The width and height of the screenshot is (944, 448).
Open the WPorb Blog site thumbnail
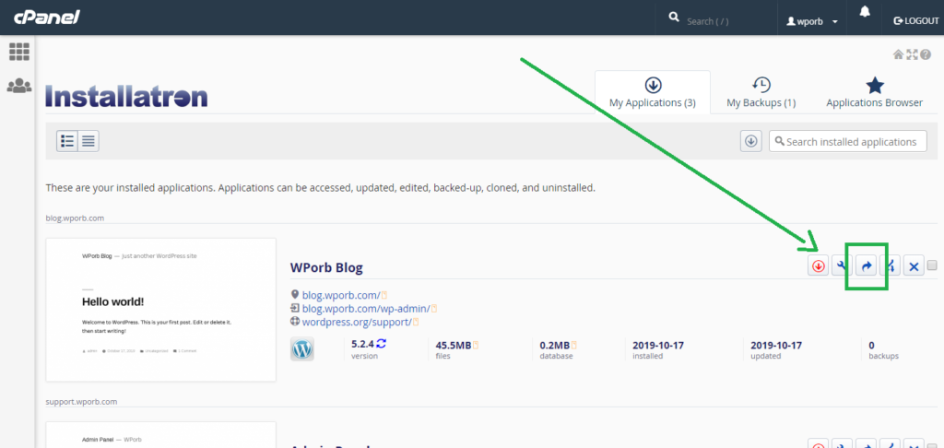[x=160, y=310]
